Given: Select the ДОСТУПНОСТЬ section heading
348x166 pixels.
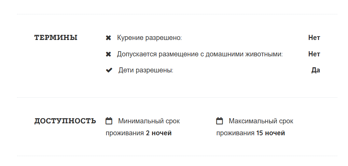Looking at the screenshot, I should tap(65, 121).
